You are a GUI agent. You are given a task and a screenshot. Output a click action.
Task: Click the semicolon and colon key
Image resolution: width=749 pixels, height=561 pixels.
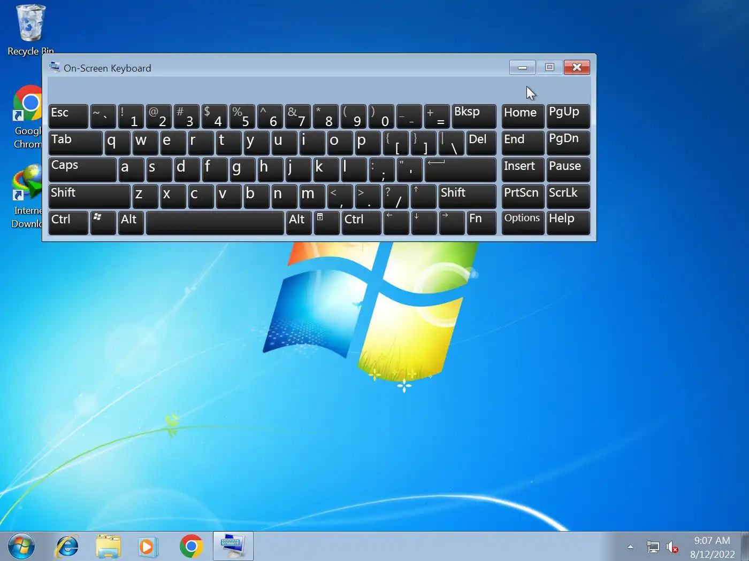pyautogui.click(x=381, y=169)
